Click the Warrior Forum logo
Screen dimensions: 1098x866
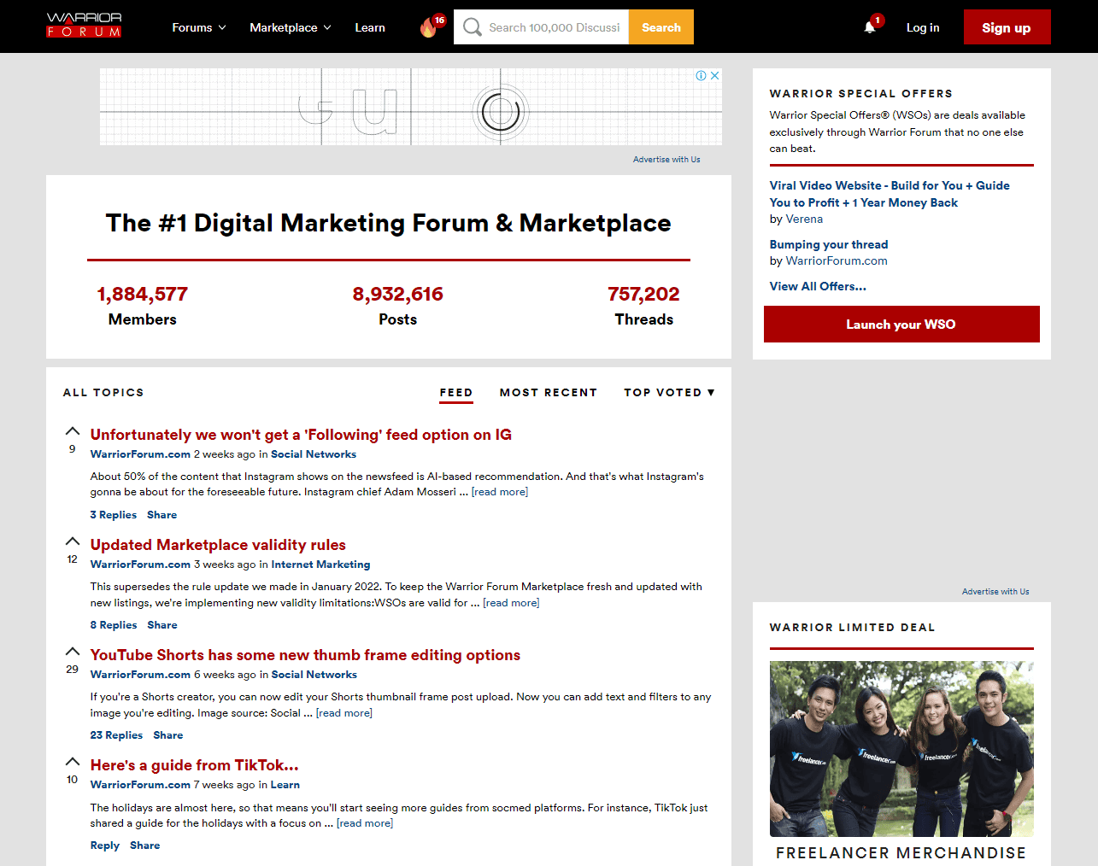84,26
